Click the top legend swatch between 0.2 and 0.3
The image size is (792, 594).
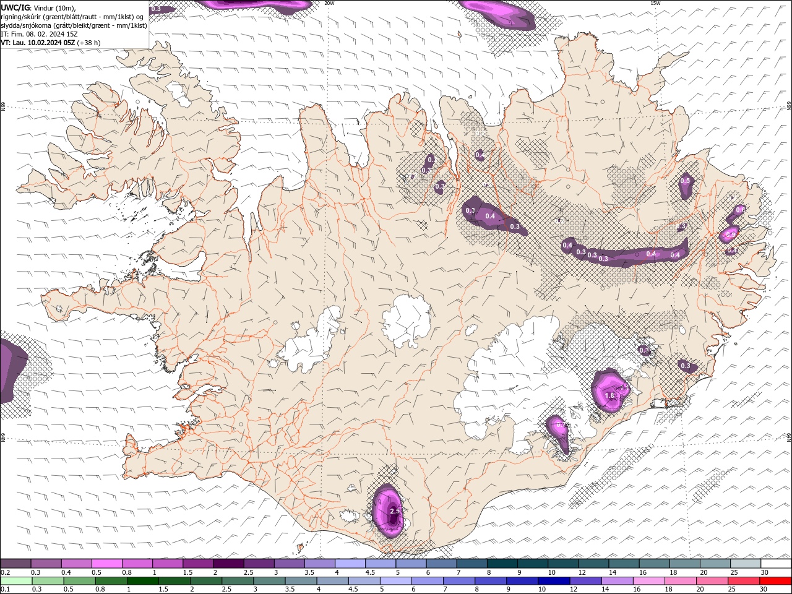tap(15, 564)
